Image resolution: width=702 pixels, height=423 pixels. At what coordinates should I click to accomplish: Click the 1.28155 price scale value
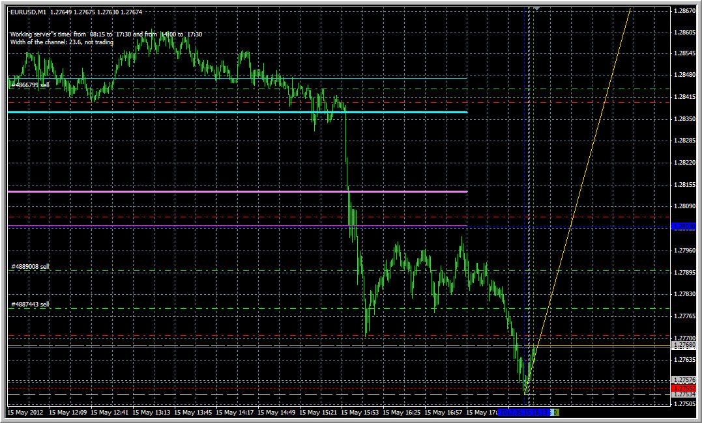pos(684,185)
